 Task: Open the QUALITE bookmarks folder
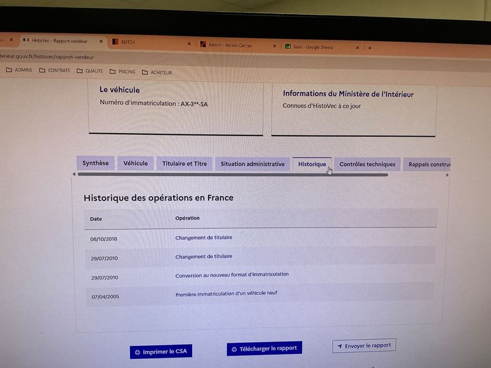coord(90,71)
